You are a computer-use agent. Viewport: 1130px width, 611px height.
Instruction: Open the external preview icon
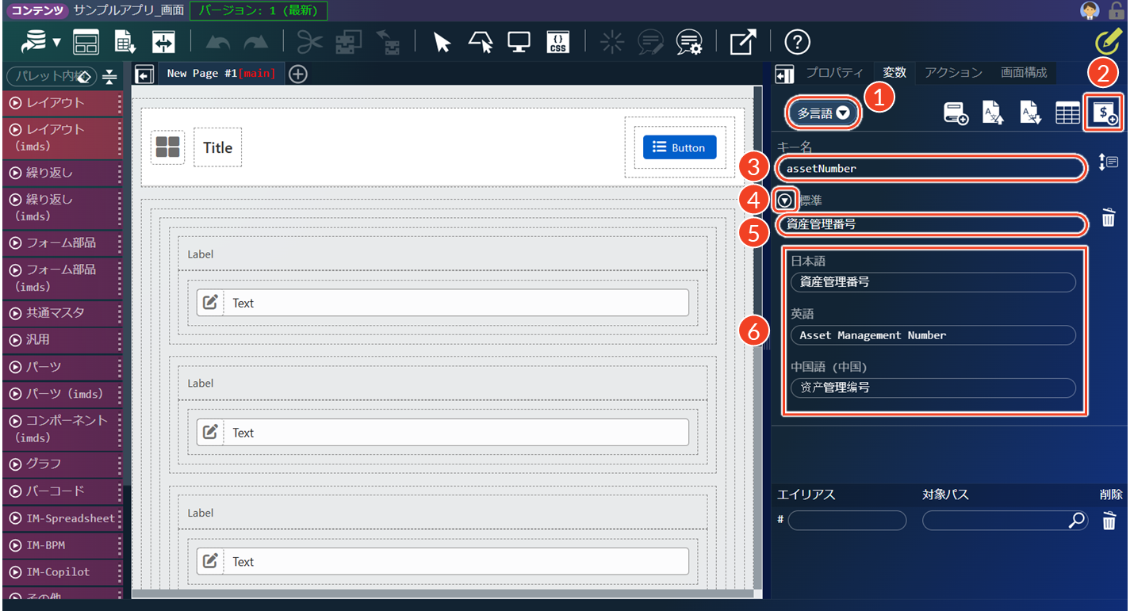[742, 43]
